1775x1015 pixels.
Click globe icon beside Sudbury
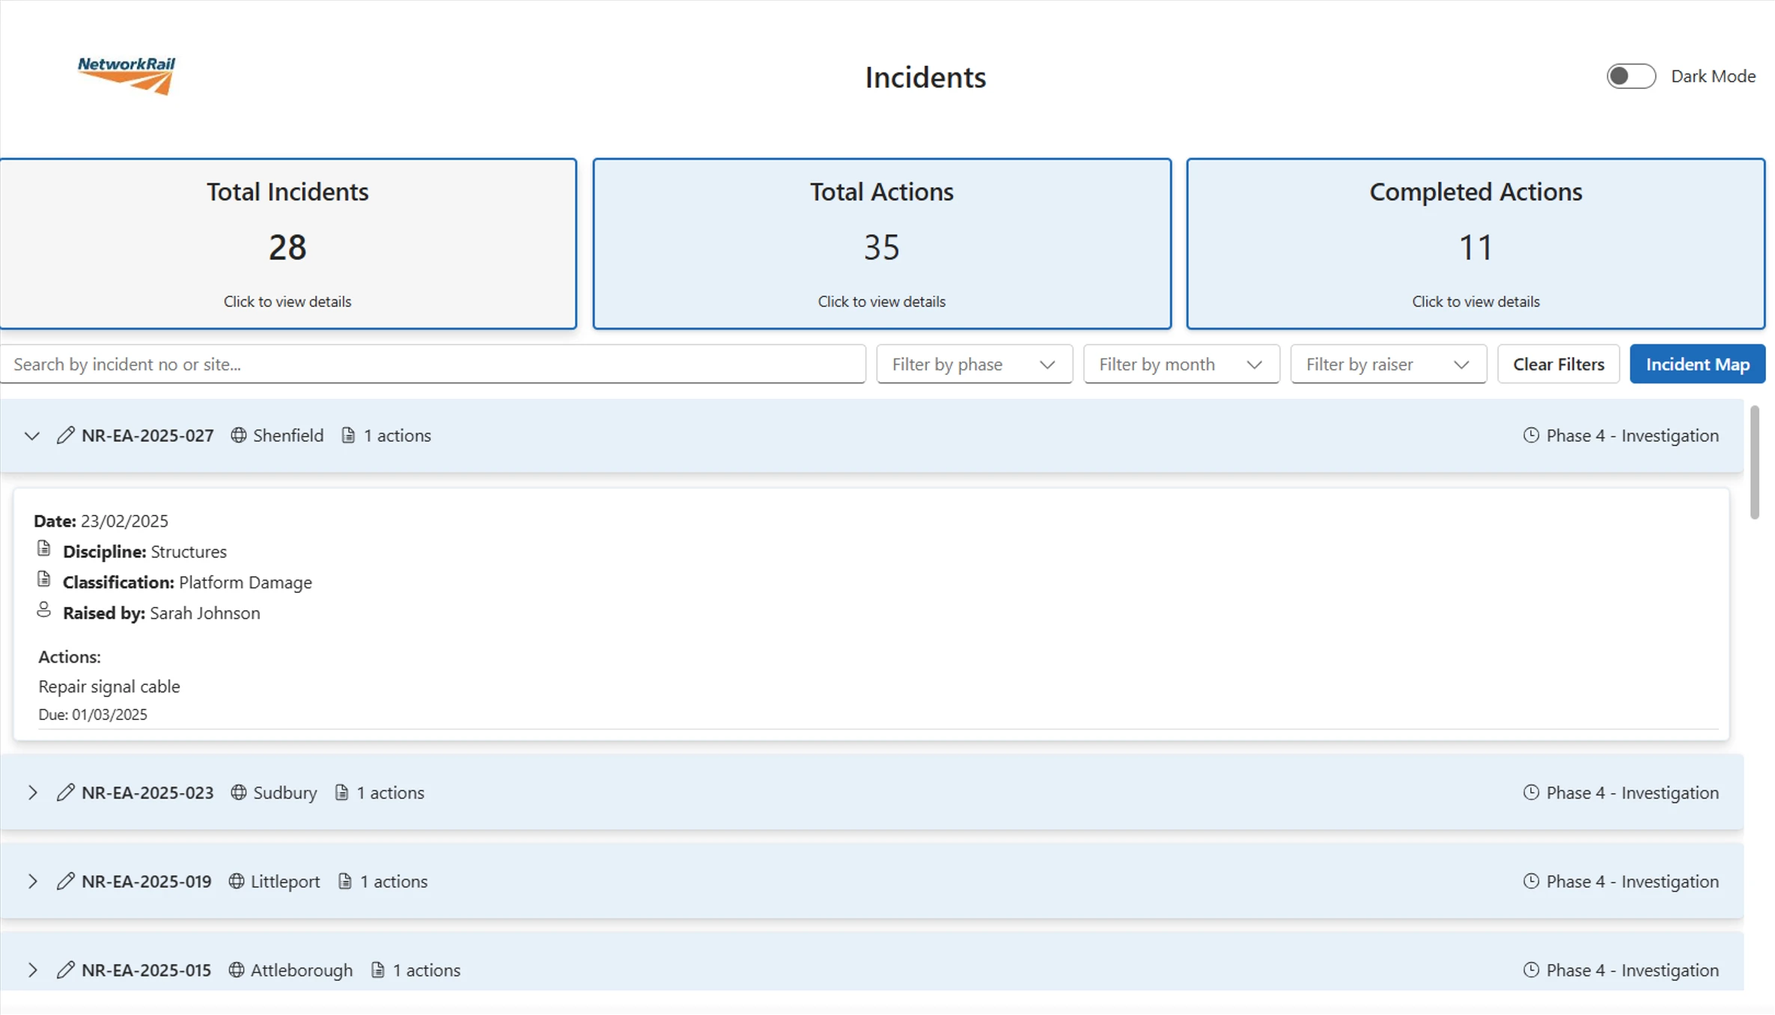238,792
